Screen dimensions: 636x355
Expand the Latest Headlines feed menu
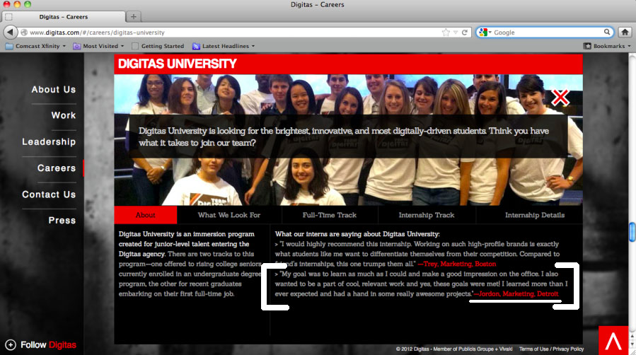coord(224,46)
